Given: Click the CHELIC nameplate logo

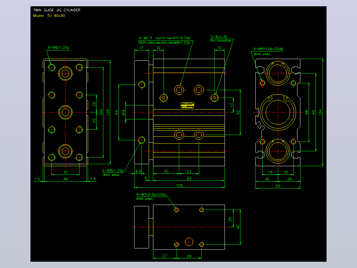Looking at the screenshot, I should point(187,105).
